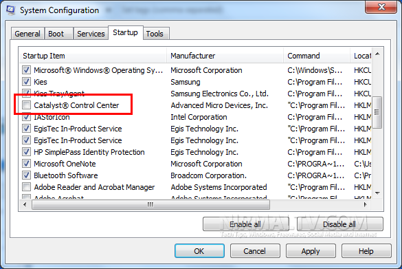402x269 pixels.
Task: Select the Startup tab
Action: click(x=125, y=32)
